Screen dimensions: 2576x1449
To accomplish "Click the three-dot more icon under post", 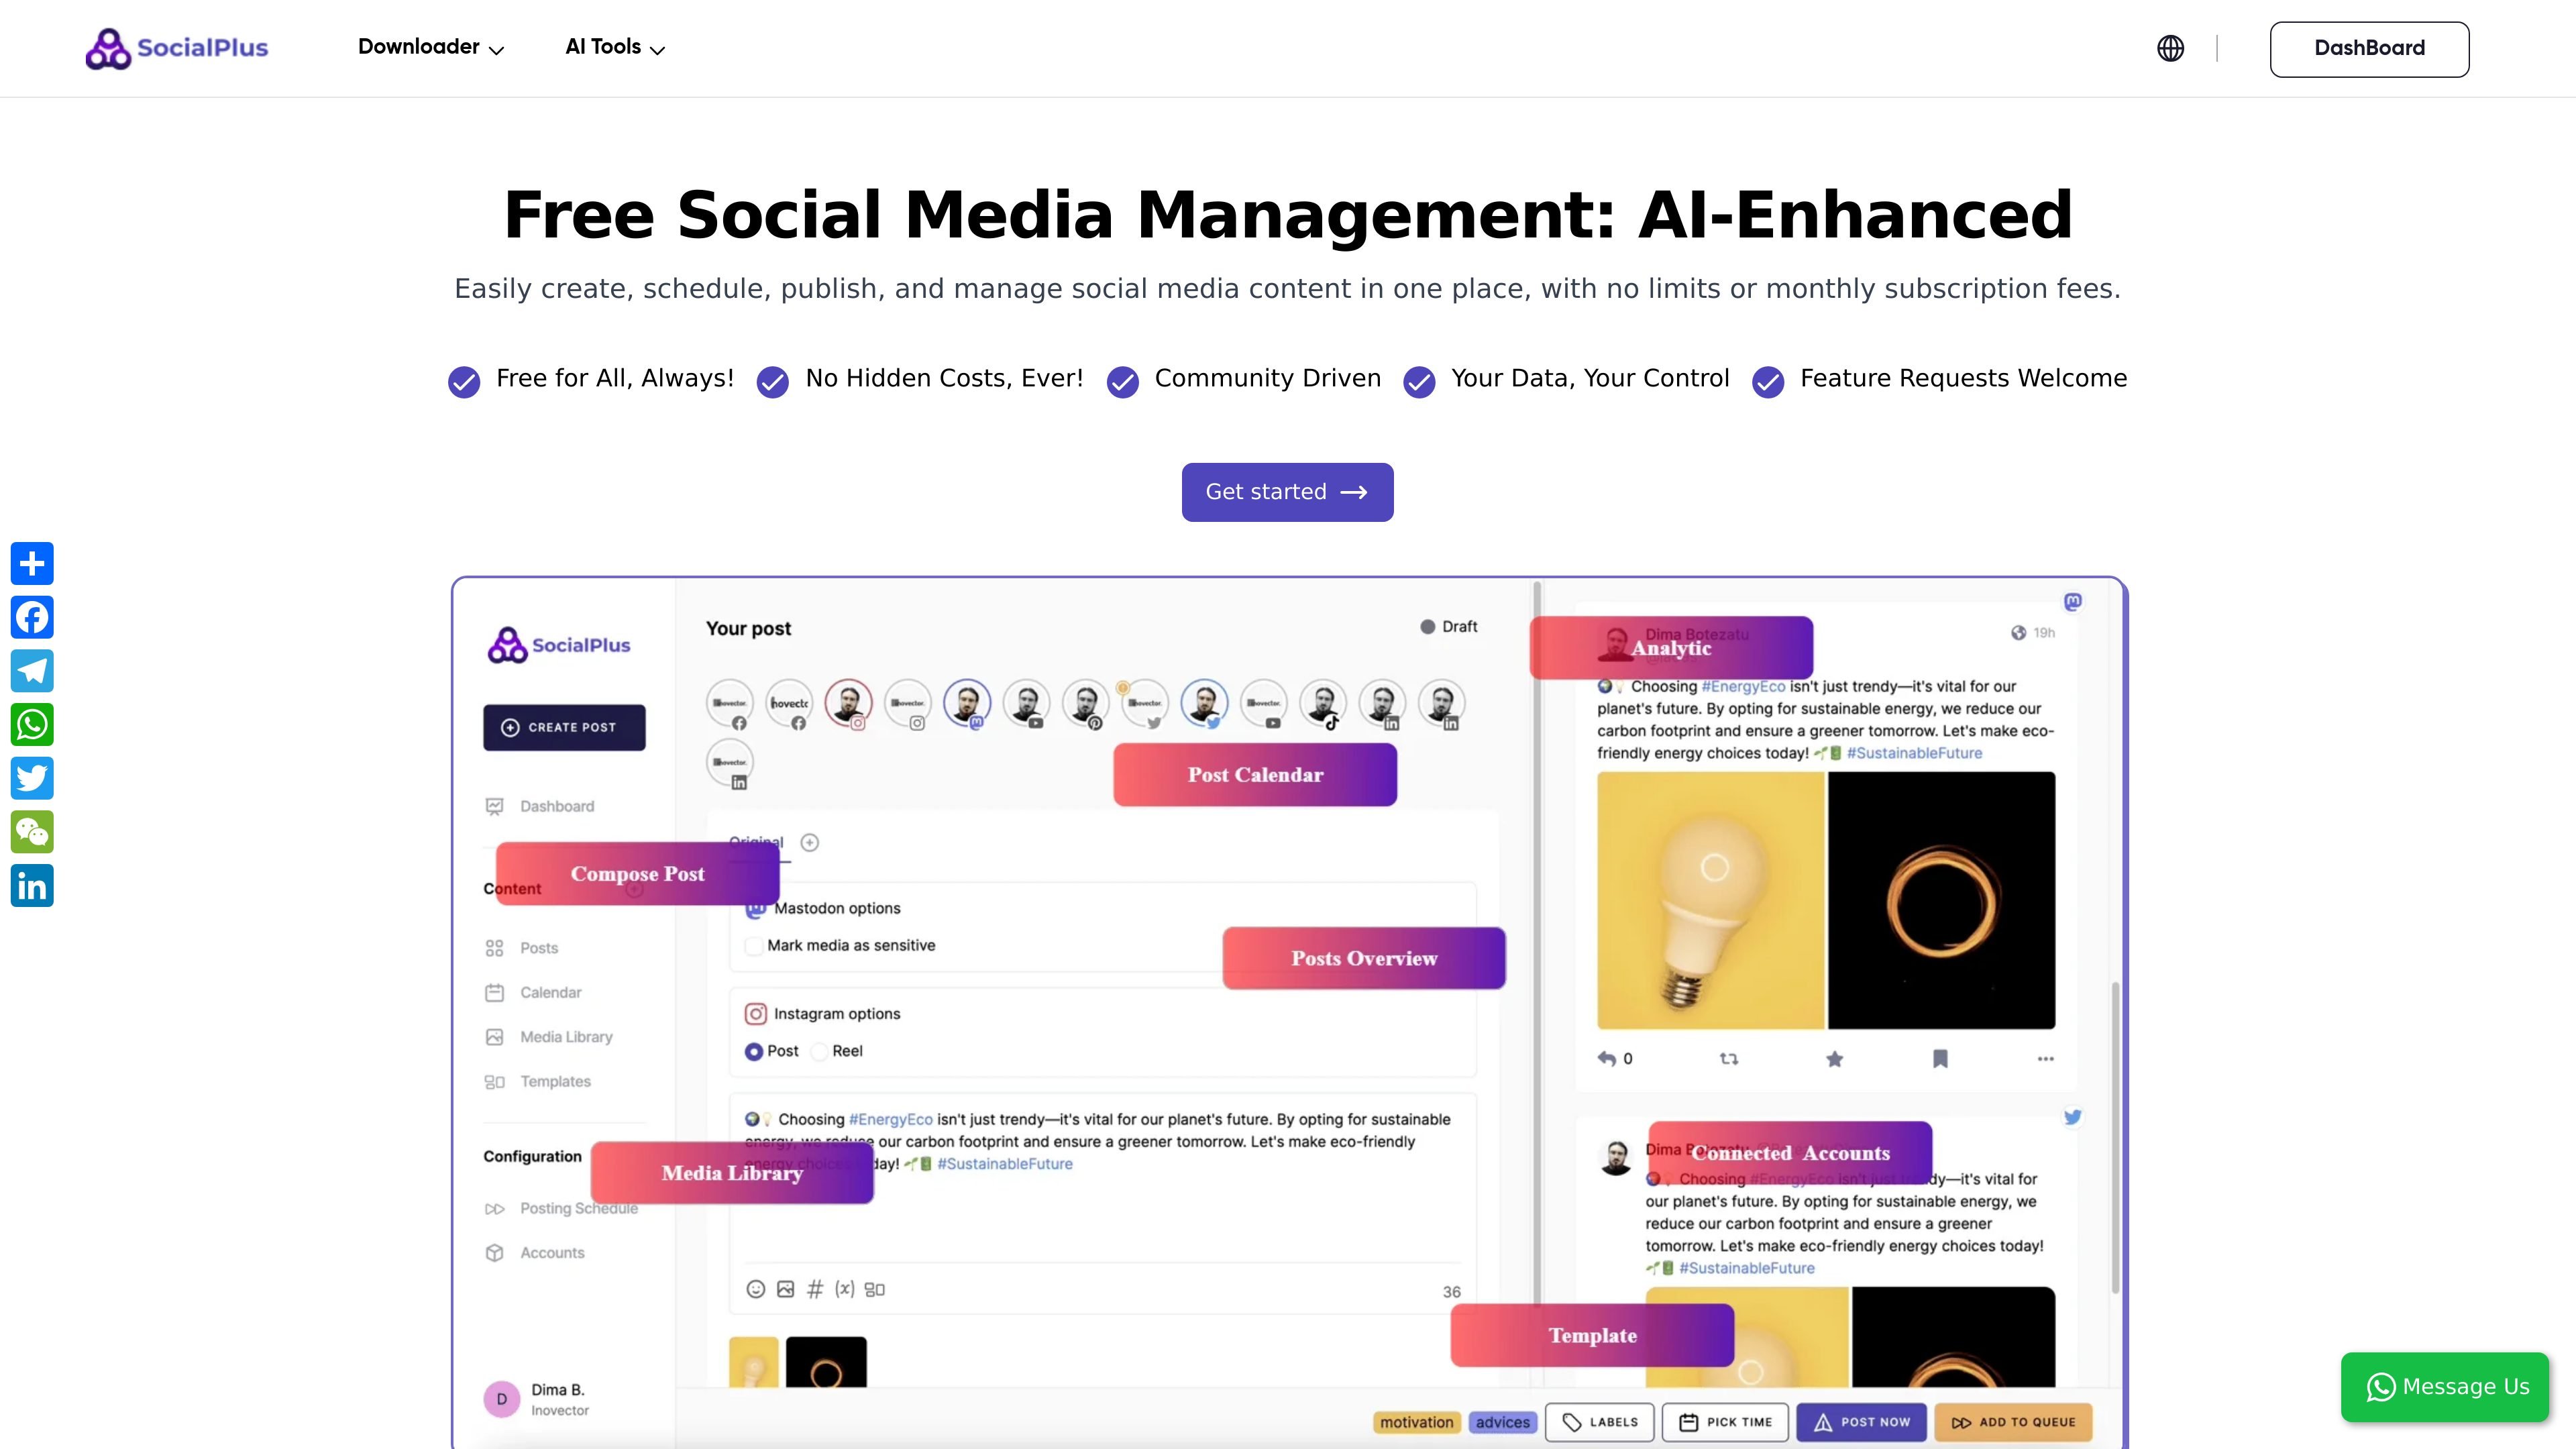I will (2046, 1058).
